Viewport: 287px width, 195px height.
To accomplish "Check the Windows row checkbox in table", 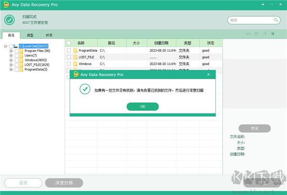I will pyautogui.click(x=69, y=64).
